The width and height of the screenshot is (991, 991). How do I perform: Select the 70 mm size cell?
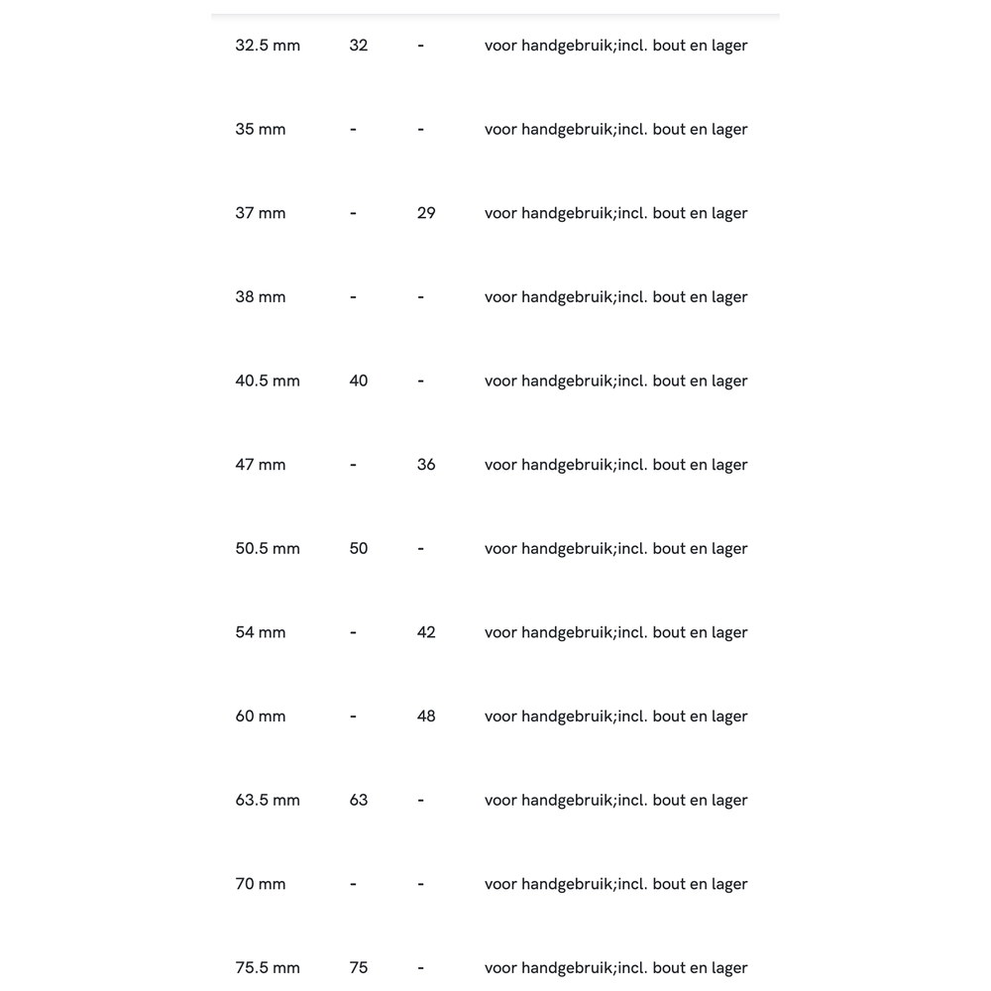point(261,884)
